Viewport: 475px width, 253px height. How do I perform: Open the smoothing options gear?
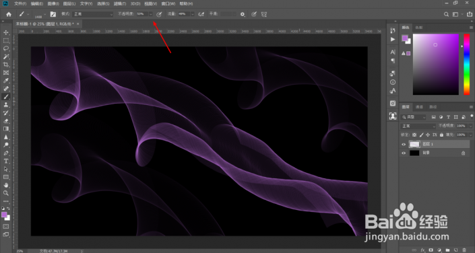243,14
